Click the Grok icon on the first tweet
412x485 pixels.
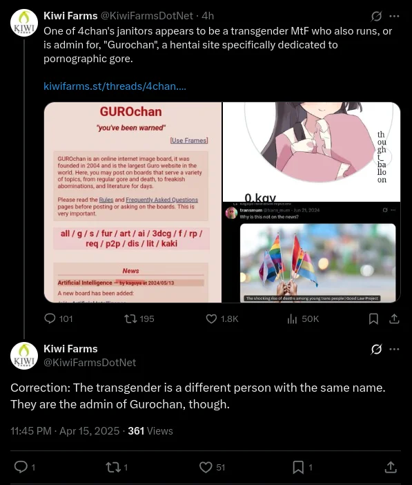(x=376, y=16)
